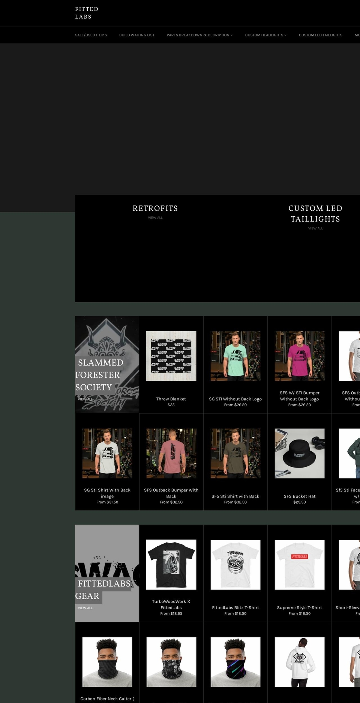Open the FittedLabs Gear collection heading
The height and width of the screenshot is (703, 360).
tap(103, 590)
